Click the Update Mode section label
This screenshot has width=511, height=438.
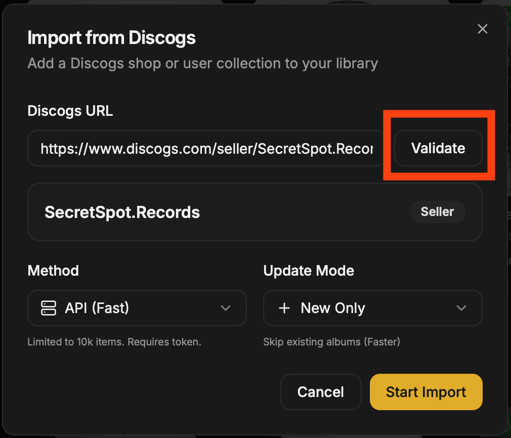click(309, 271)
